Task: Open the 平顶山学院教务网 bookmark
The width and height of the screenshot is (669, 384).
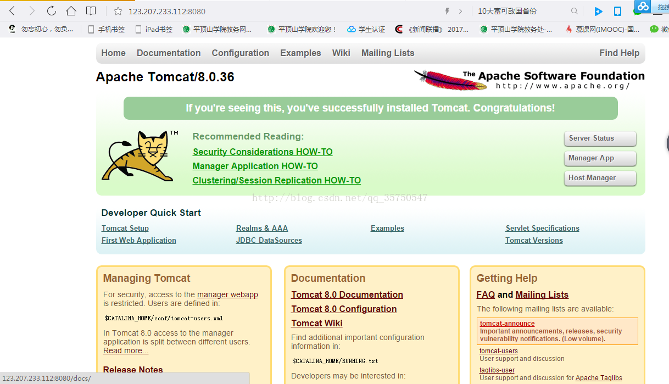Action: pos(217,29)
